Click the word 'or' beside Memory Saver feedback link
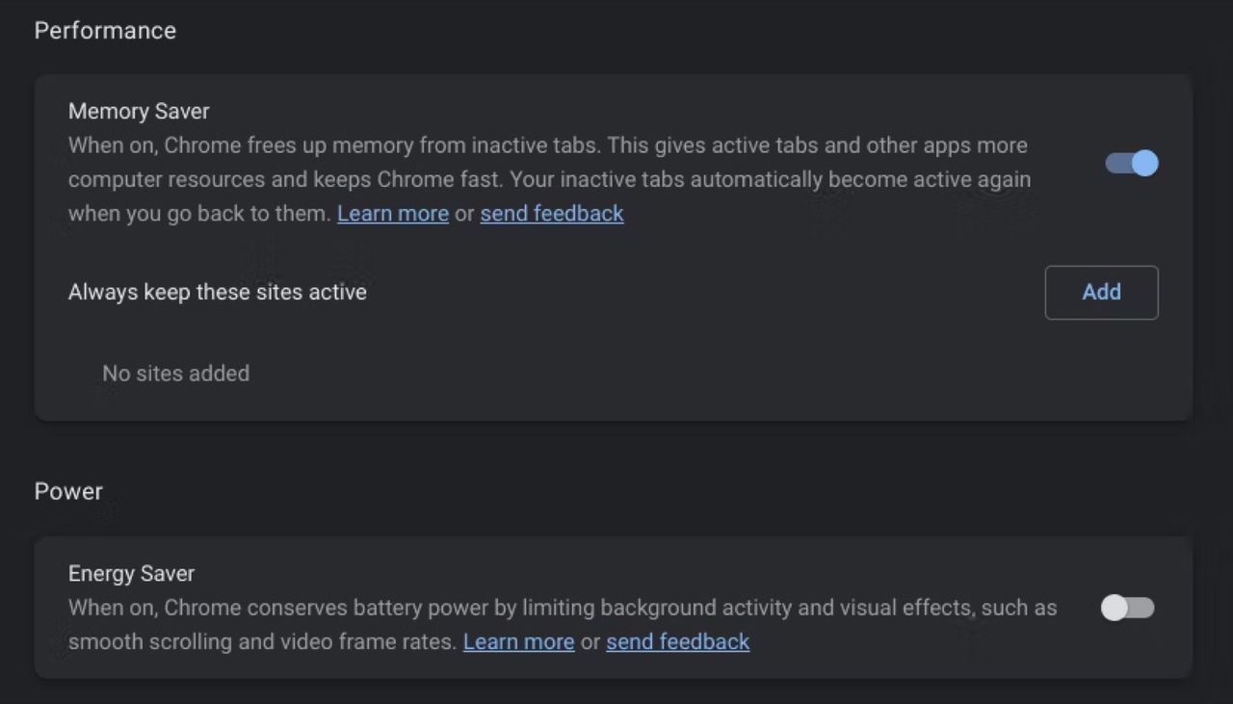1233x704 pixels. [464, 214]
